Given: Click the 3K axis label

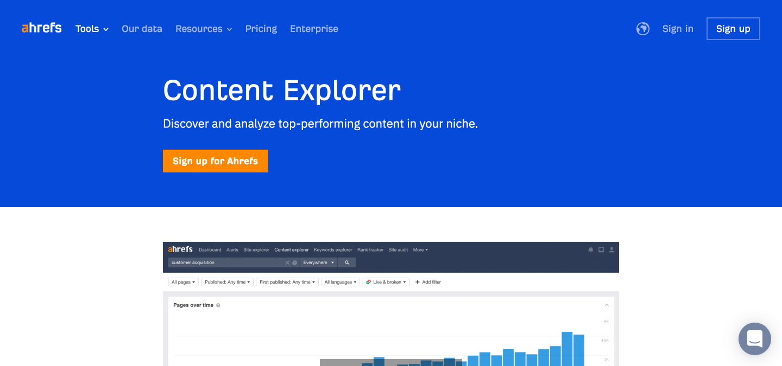Looking at the screenshot, I should [606, 359].
